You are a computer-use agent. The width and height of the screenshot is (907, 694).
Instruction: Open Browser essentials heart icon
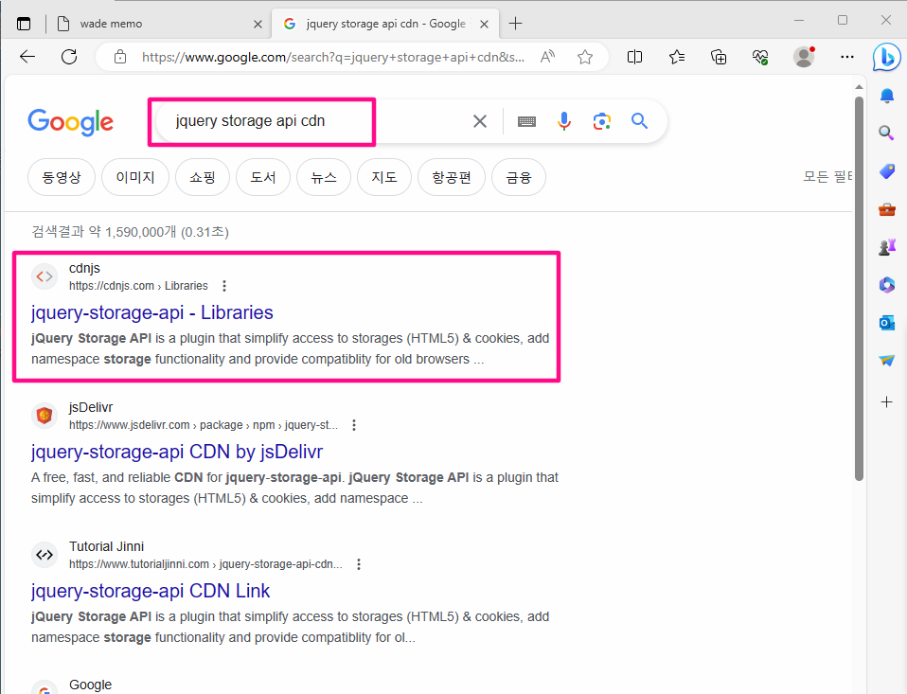coord(760,57)
